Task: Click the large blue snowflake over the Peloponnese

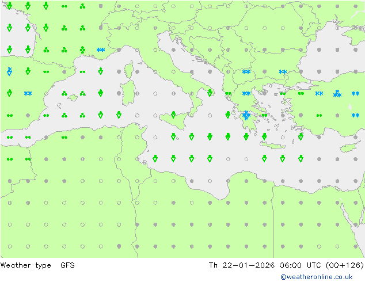Action: click(x=246, y=115)
